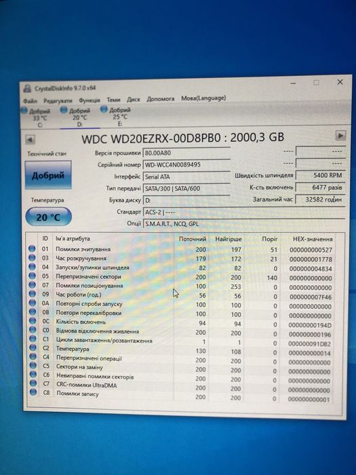Screen dimensions: 356x475
Task: Click status dot for C0 Відмова відключення живлення
Action: [x=33, y=330]
